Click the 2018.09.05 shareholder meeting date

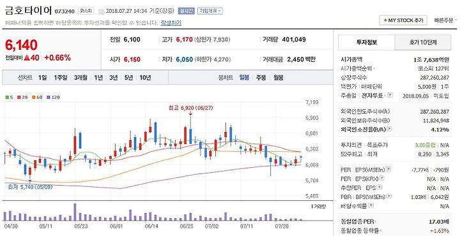(x=416, y=96)
